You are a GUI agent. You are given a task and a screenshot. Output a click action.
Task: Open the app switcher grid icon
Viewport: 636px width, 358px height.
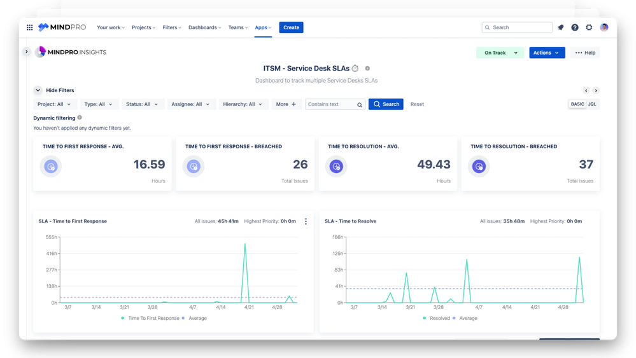click(30, 27)
